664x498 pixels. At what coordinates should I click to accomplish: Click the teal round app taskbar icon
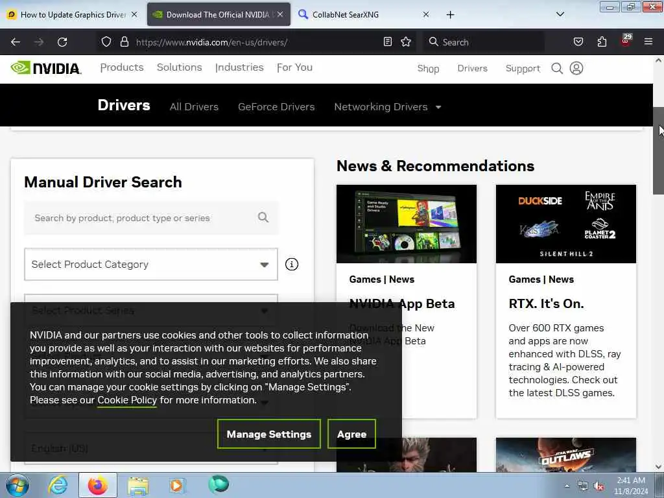pos(219,484)
